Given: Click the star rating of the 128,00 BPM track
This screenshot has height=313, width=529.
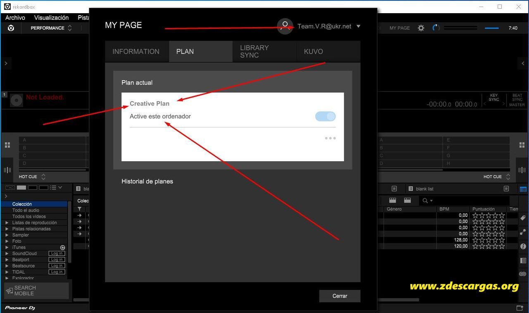Looking at the screenshot, I should click(x=488, y=240).
